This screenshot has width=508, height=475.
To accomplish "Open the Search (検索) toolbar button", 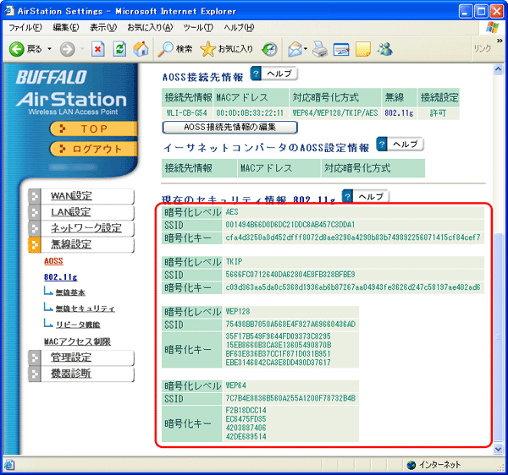I will click(x=175, y=49).
